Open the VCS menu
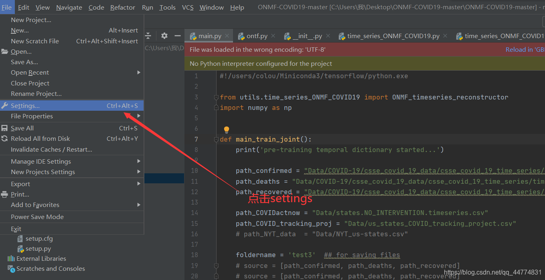The height and width of the screenshot is (280, 545). click(188, 7)
